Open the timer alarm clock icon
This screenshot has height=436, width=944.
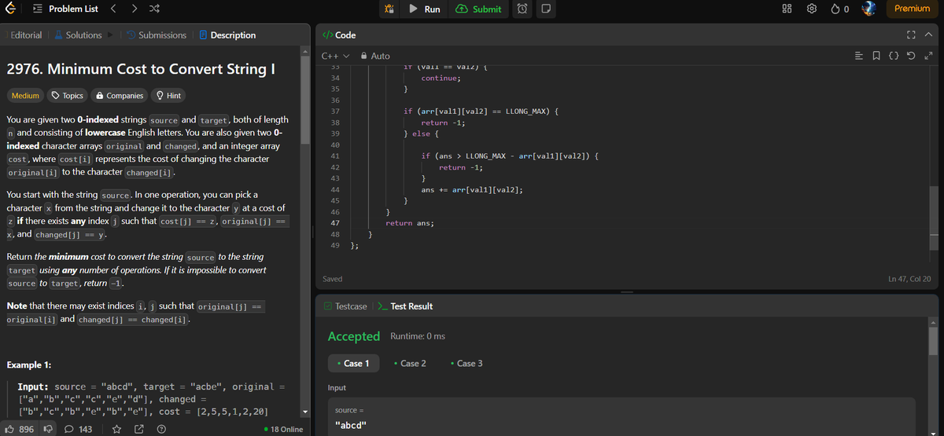pyautogui.click(x=523, y=9)
